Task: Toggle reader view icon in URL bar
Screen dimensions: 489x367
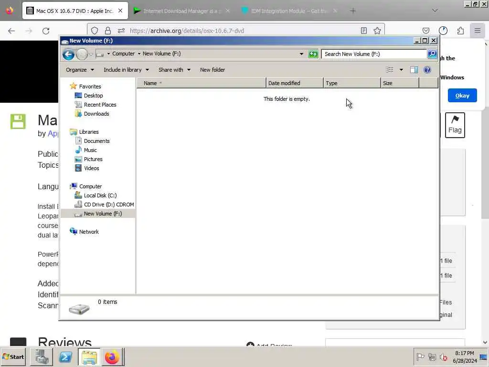Action: tap(363, 31)
